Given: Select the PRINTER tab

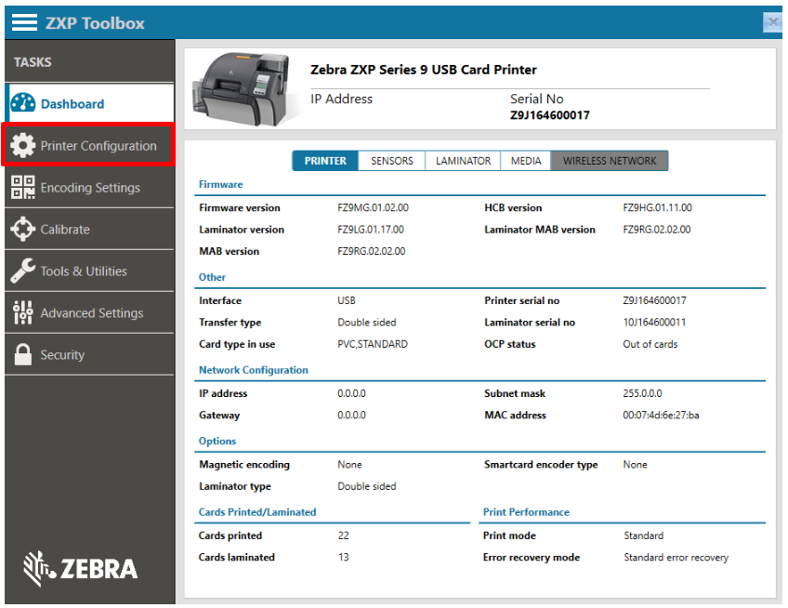Looking at the screenshot, I should [x=325, y=161].
